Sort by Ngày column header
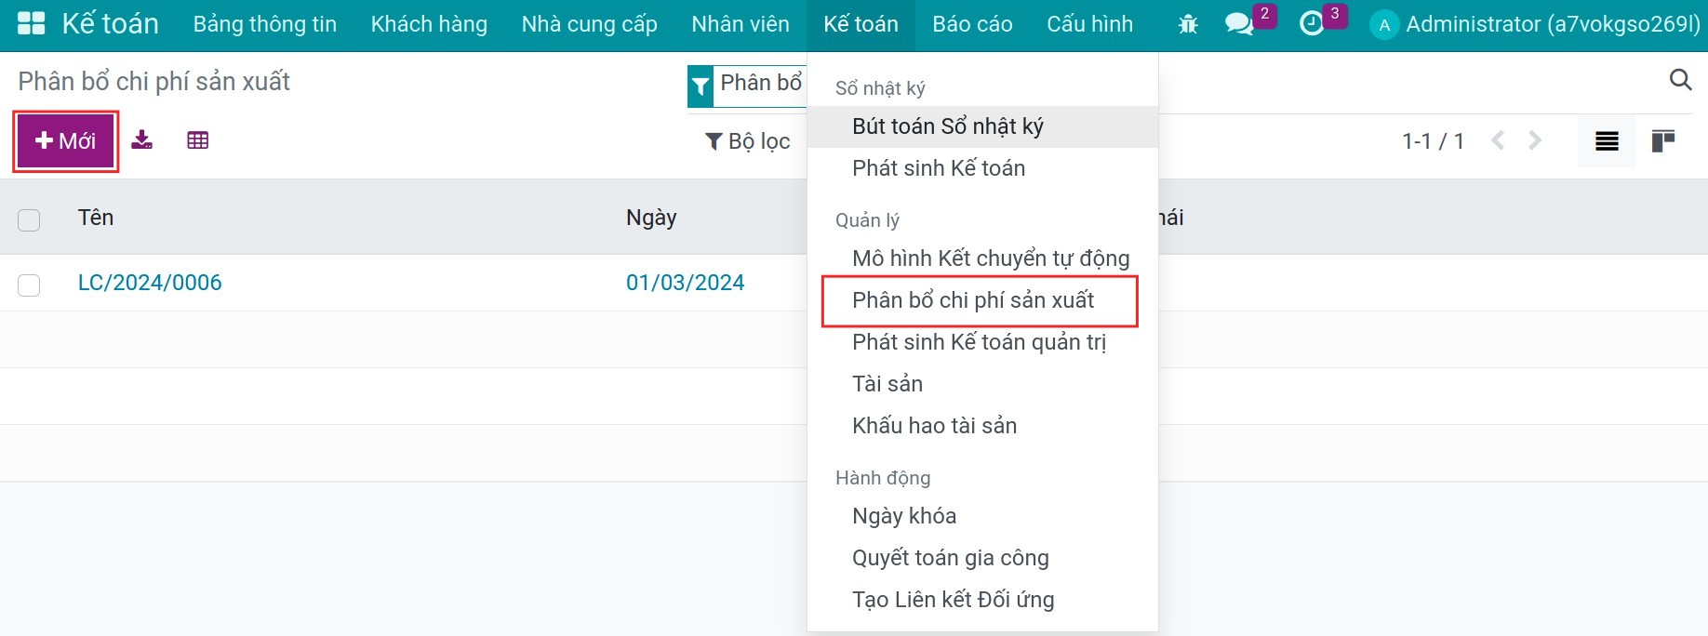Image resolution: width=1708 pixels, height=636 pixels. (x=651, y=218)
